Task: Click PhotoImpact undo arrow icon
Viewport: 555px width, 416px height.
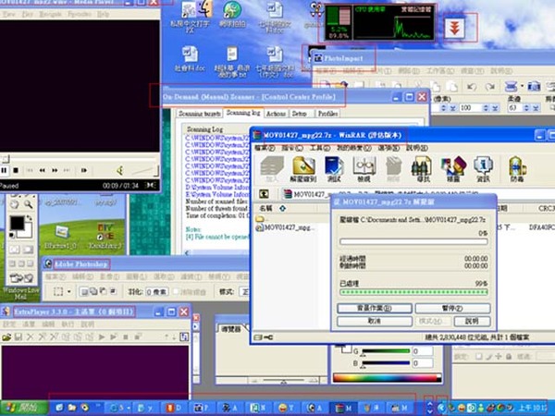Action: (471, 86)
